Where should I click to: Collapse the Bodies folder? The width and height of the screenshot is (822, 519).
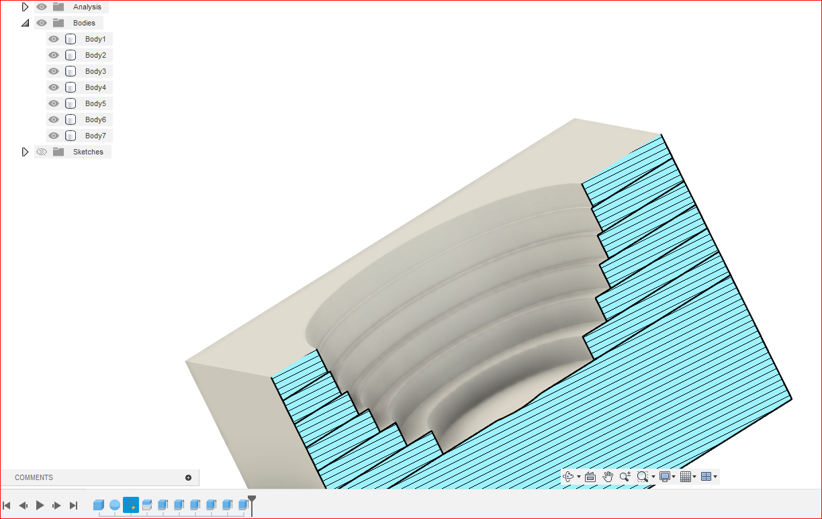pyautogui.click(x=26, y=22)
